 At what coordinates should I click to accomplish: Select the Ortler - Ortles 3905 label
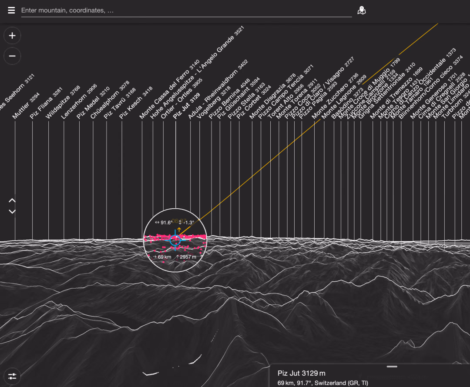click(x=182, y=99)
